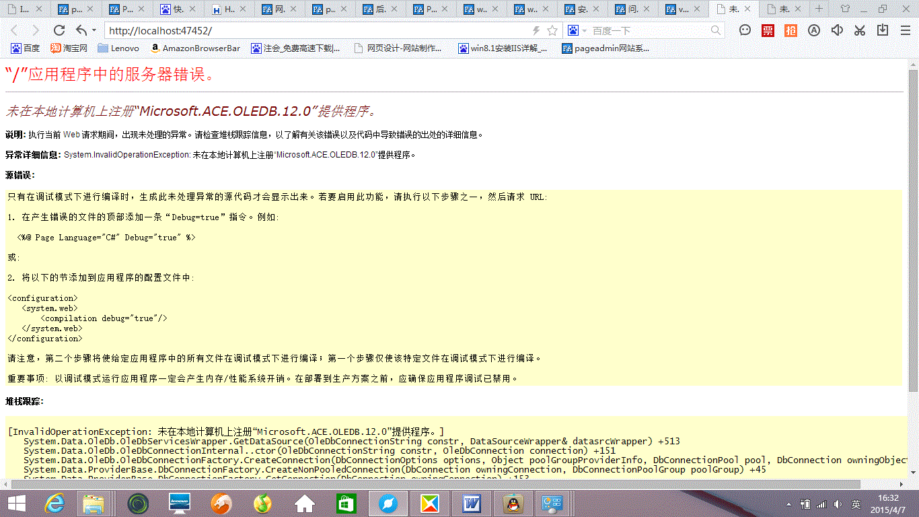Image resolution: width=919 pixels, height=517 pixels.
Task: Show hidden system tray icons
Action: [788, 504]
